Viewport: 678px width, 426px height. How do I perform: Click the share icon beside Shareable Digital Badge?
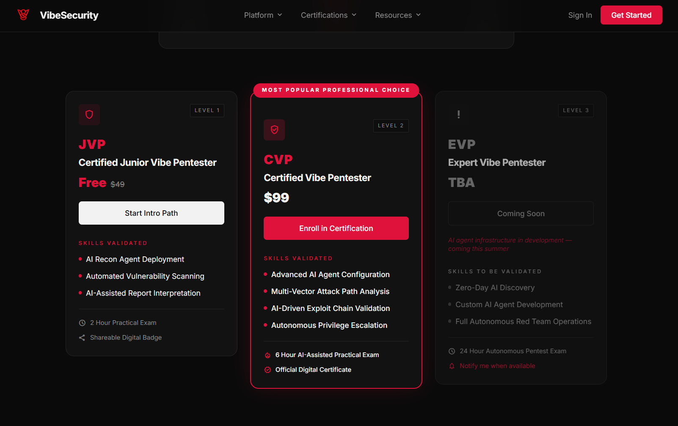click(82, 337)
